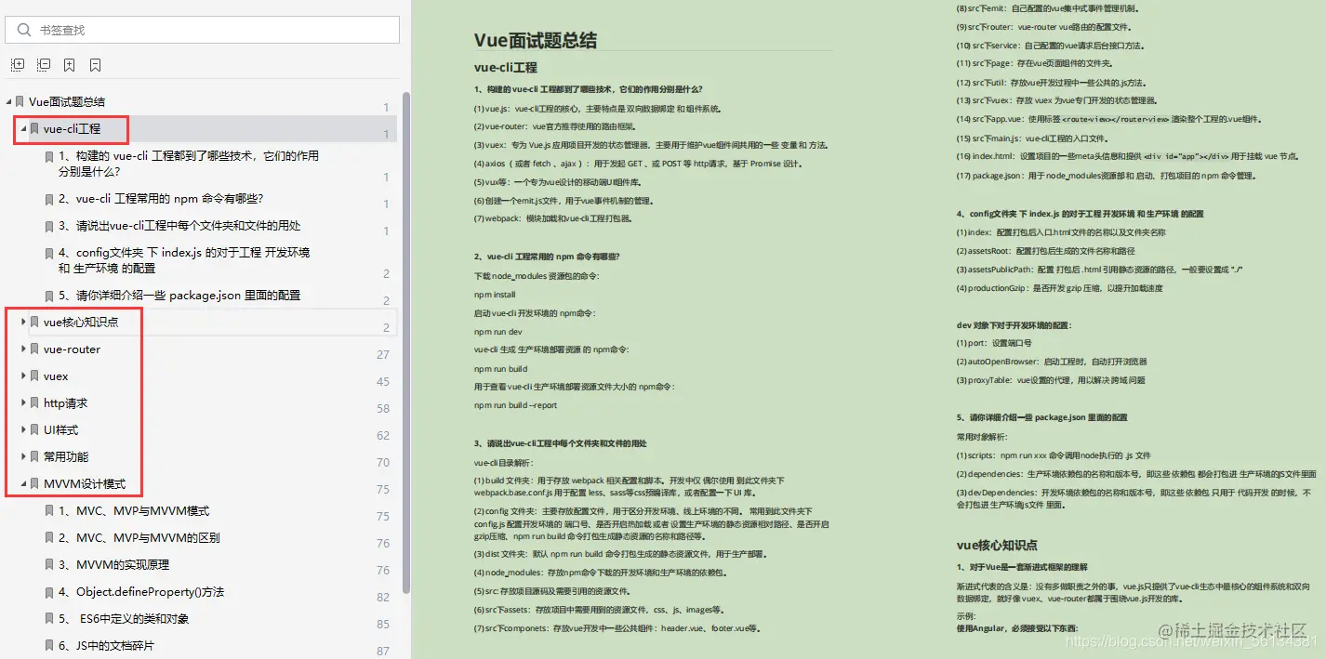Expand the '常用功能' bookmark arrow
This screenshot has width=1326, height=659.
23,456
